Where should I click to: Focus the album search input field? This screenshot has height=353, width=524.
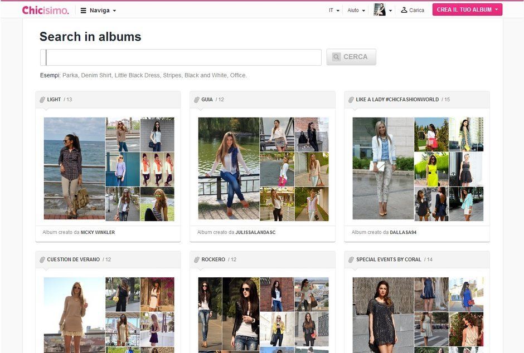pyautogui.click(x=181, y=57)
